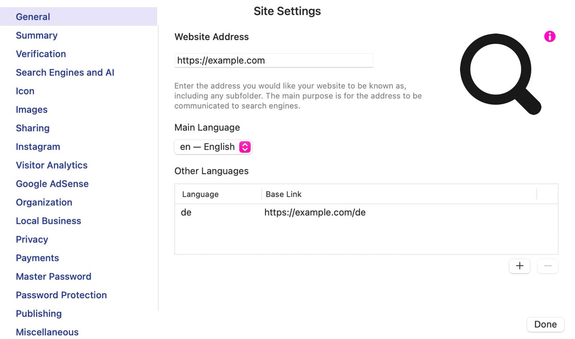Select the Publishing section
Screen dimensions: 575x339
click(39, 314)
